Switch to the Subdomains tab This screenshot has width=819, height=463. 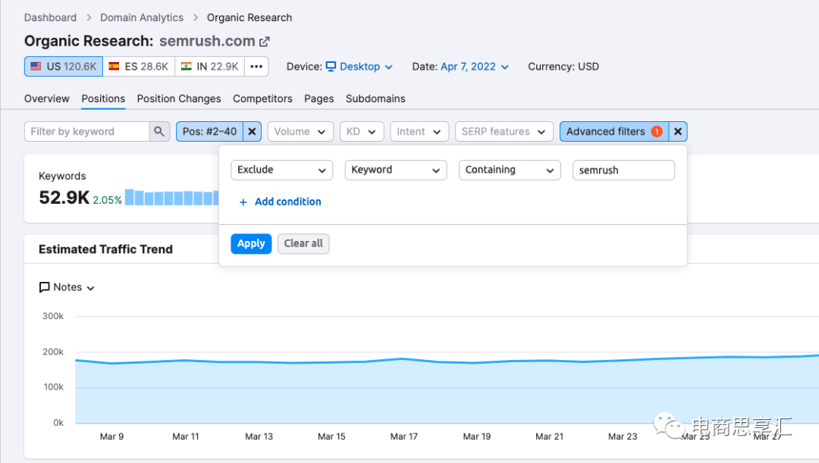pos(375,99)
